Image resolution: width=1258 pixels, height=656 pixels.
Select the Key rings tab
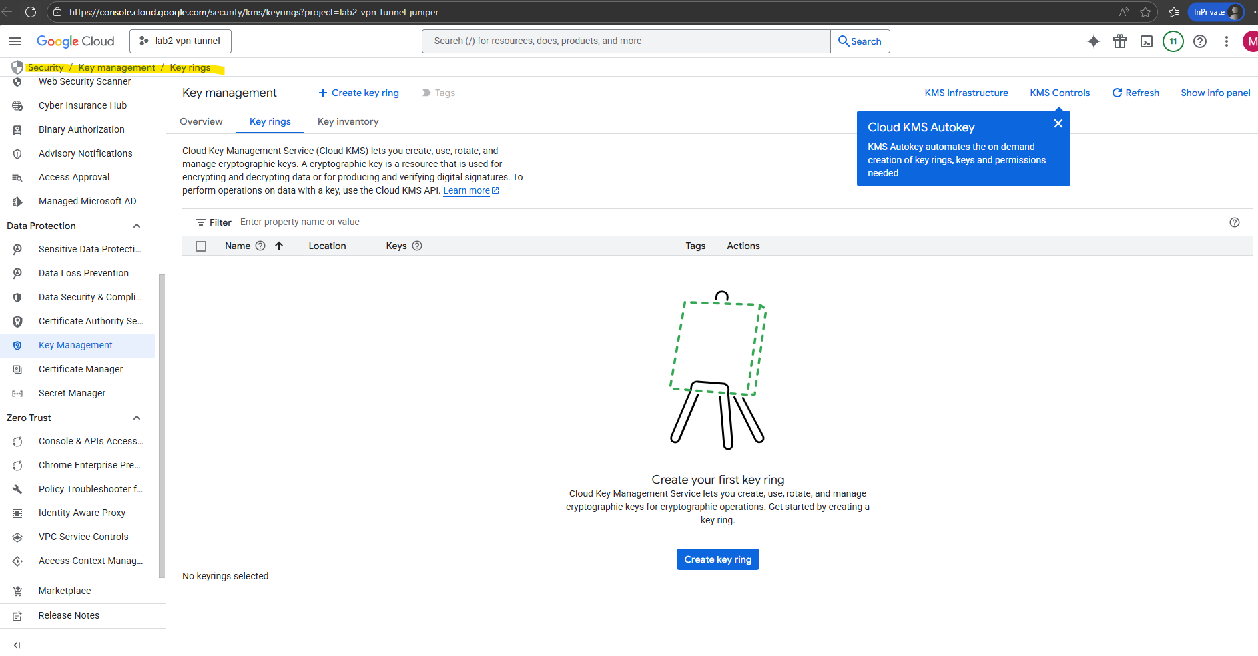[270, 121]
